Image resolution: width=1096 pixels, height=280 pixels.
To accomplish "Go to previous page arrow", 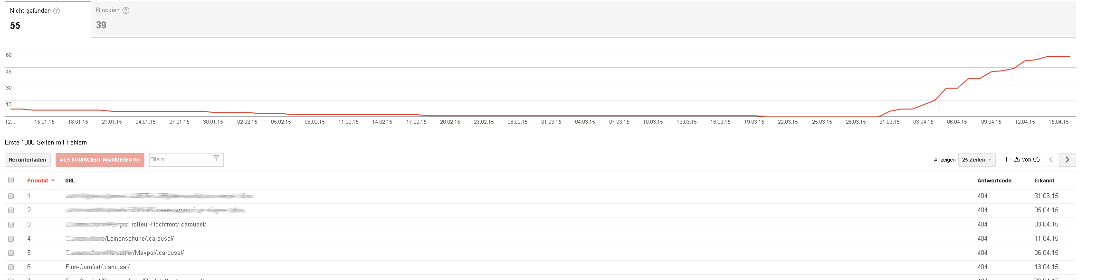I will 1051,160.
